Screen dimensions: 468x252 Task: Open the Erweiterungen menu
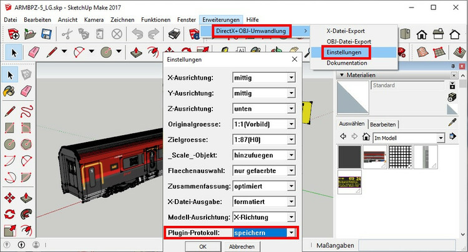tap(221, 20)
